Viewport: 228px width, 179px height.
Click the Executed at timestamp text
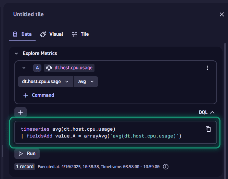coord(99,167)
